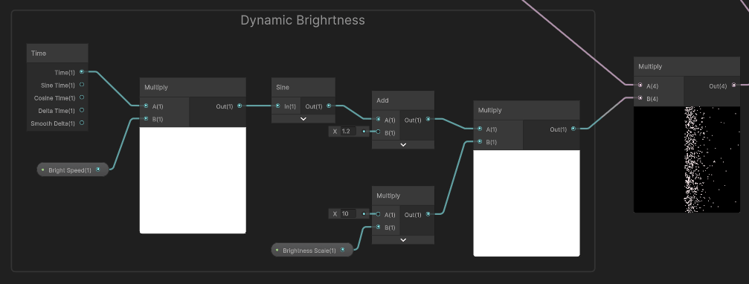Click the Dynamic Brighrtness group title
Screen dimensions: 749x284
click(303, 20)
